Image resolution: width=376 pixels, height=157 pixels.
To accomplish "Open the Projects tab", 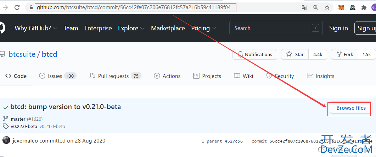I will coord(207,76).
